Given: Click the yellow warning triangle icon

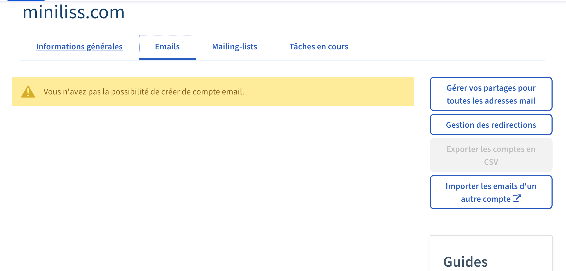Looking at the screenshot, I should pyautogui.click(x=28, y=92).
